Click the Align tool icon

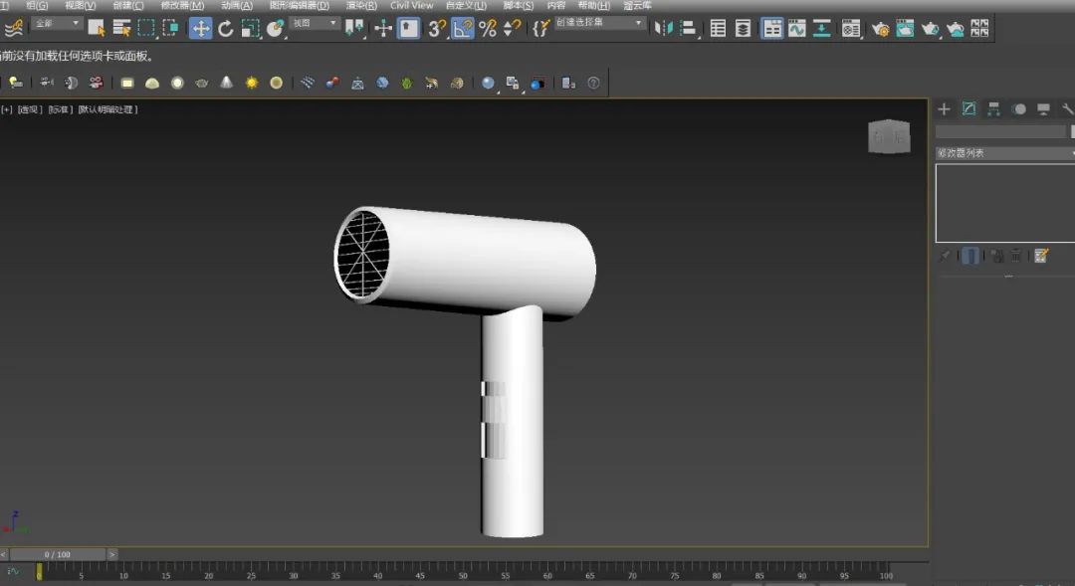(689, 28)
